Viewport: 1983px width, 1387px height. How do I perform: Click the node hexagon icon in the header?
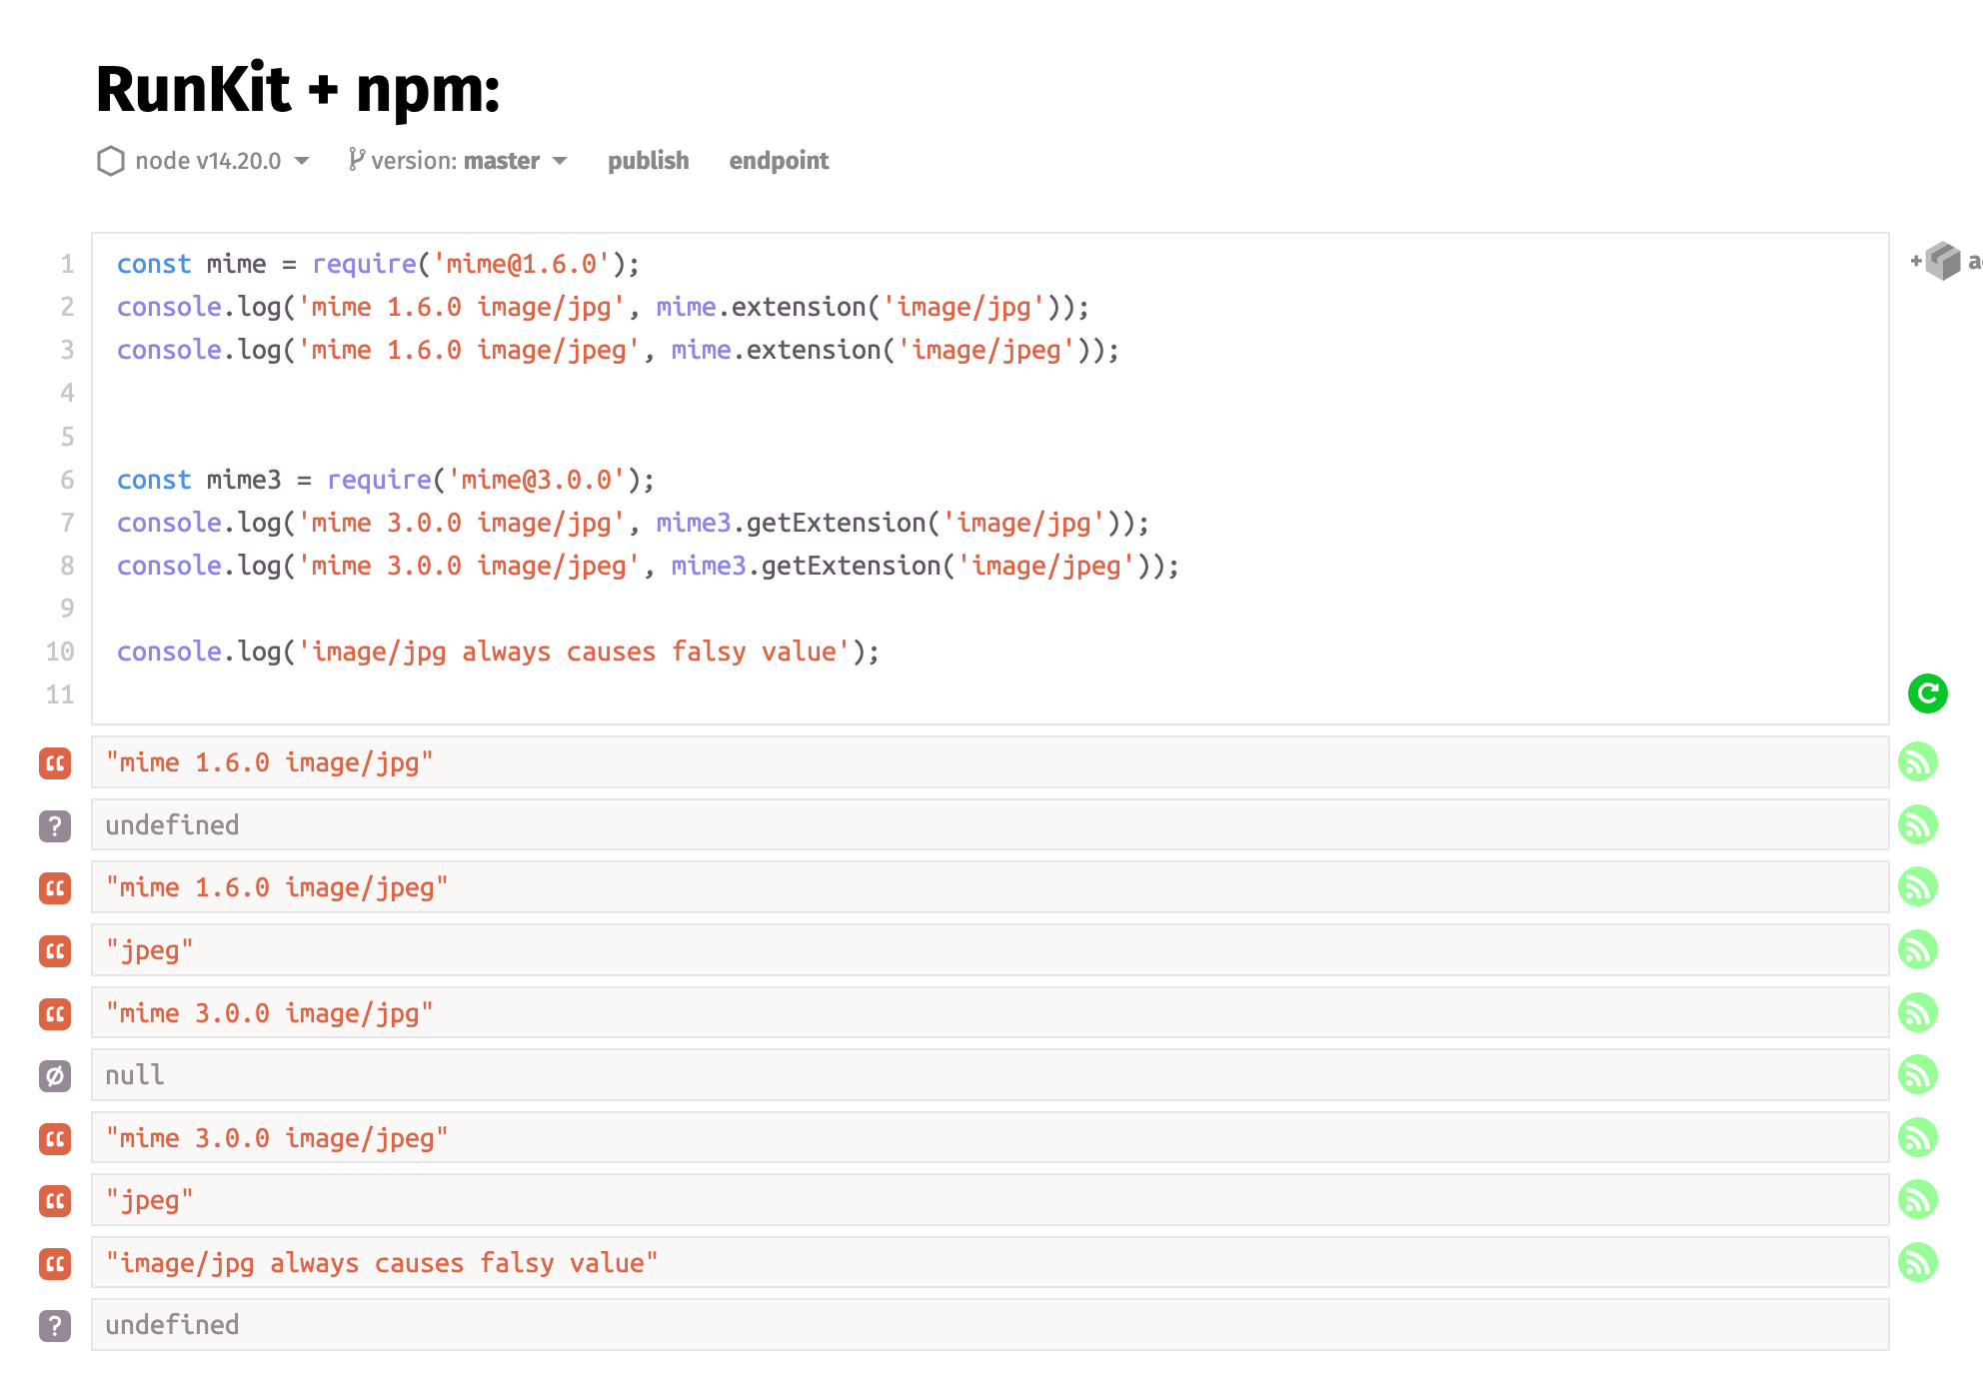(x=111, y=160)
